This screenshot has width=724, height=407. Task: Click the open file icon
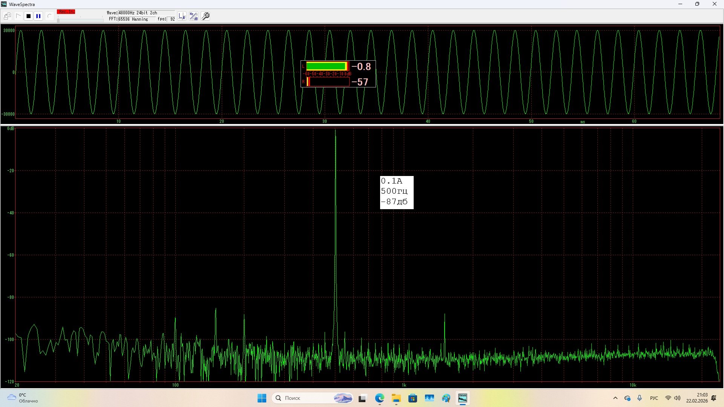point(7,16)
